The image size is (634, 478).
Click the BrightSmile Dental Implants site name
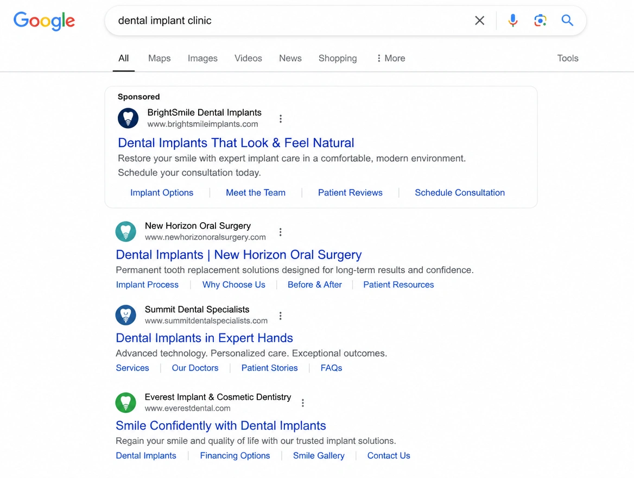204,112
